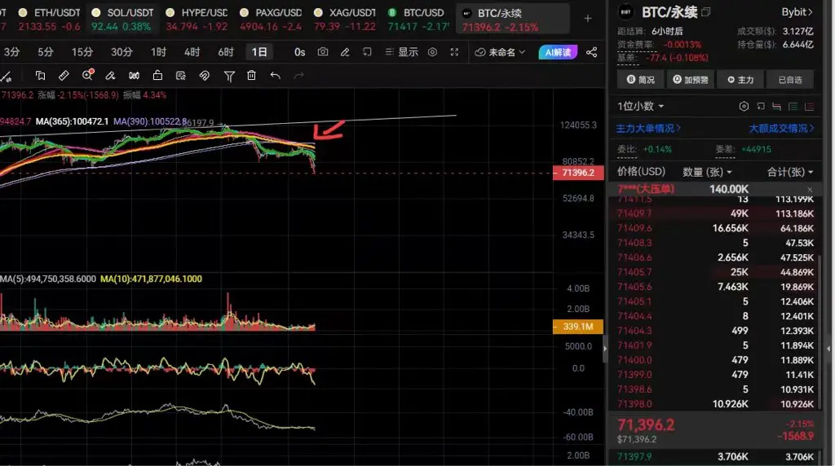Open the display settings hexagon icon above chart
Image resolution: width=835 pixels, height=466 pixels.
pos(432,51)
